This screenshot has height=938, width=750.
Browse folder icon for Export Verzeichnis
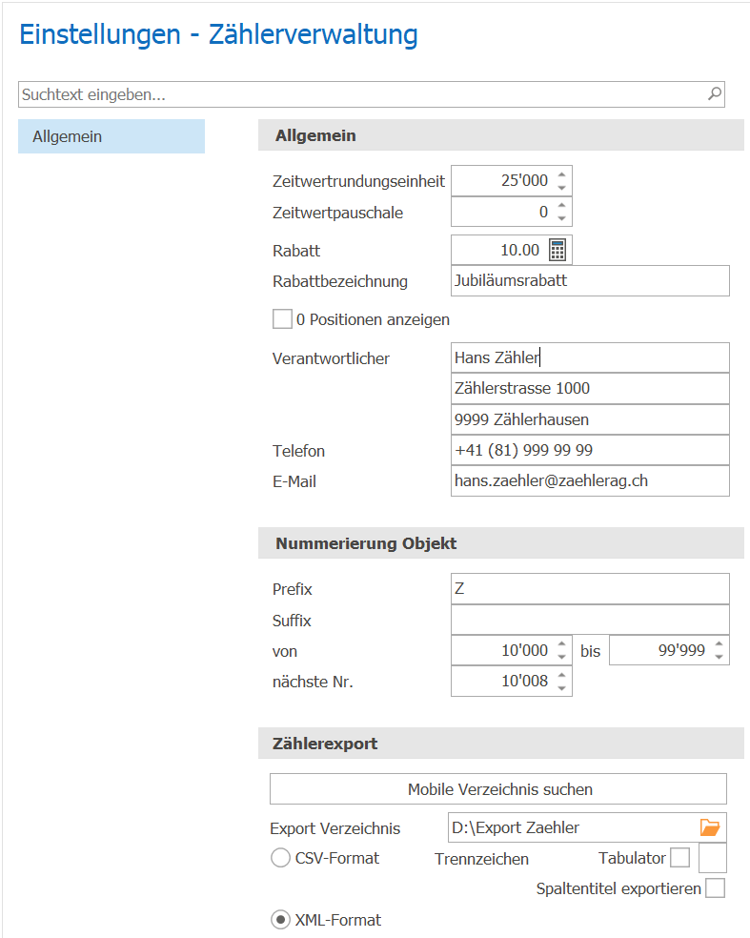[710, 828]
